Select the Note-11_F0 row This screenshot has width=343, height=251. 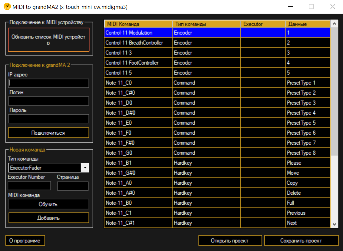tap(217, 133)
